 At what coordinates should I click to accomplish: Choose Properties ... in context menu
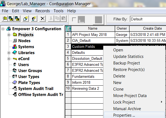pos(134,115)
